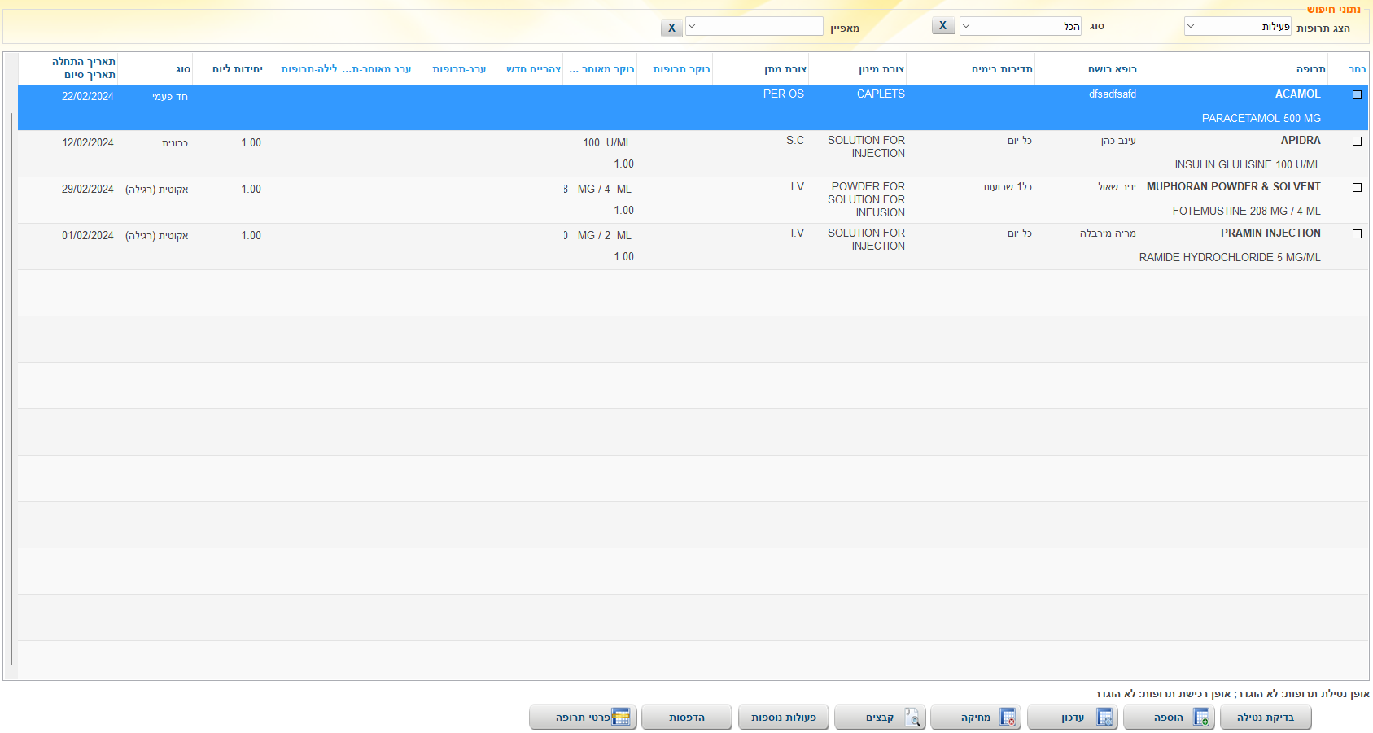Click the S.C route cell
The height and width of the screenshot is (733, 1373).
(795, 141)
